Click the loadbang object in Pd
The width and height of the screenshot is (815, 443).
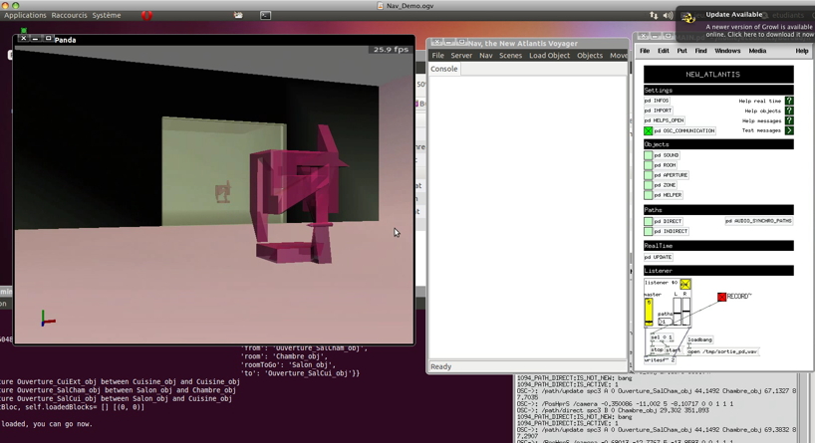(x=700, y=339)
